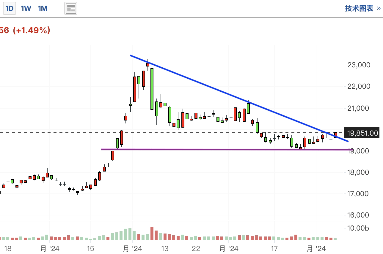
Task: Click the tallest red volume bar
Action: [x=152, y=233]
